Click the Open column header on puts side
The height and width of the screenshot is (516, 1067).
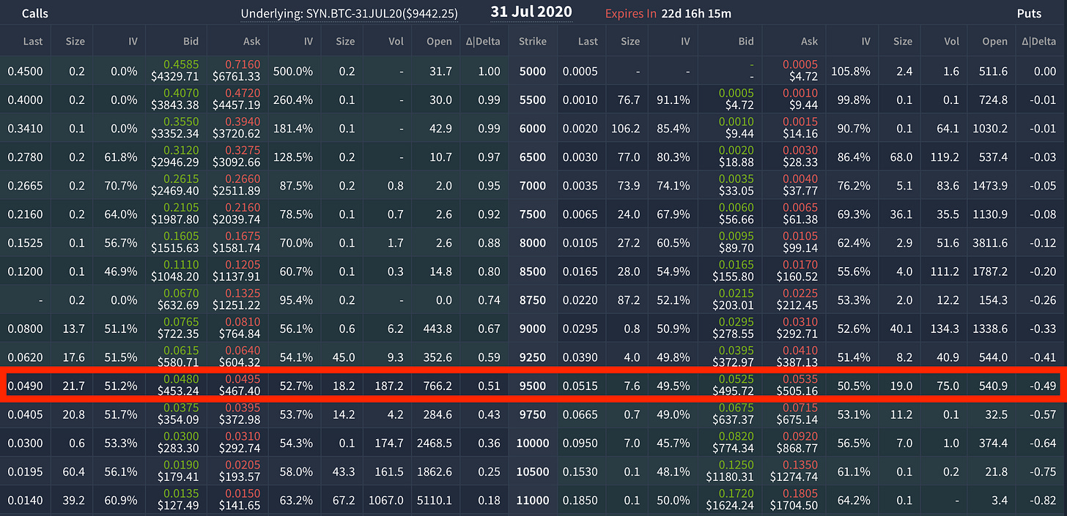click(x=998, y=42)
